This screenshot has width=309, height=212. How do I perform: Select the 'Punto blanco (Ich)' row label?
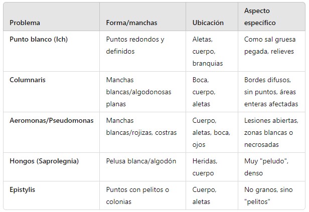pyautogui.click(x=39, y=40)
